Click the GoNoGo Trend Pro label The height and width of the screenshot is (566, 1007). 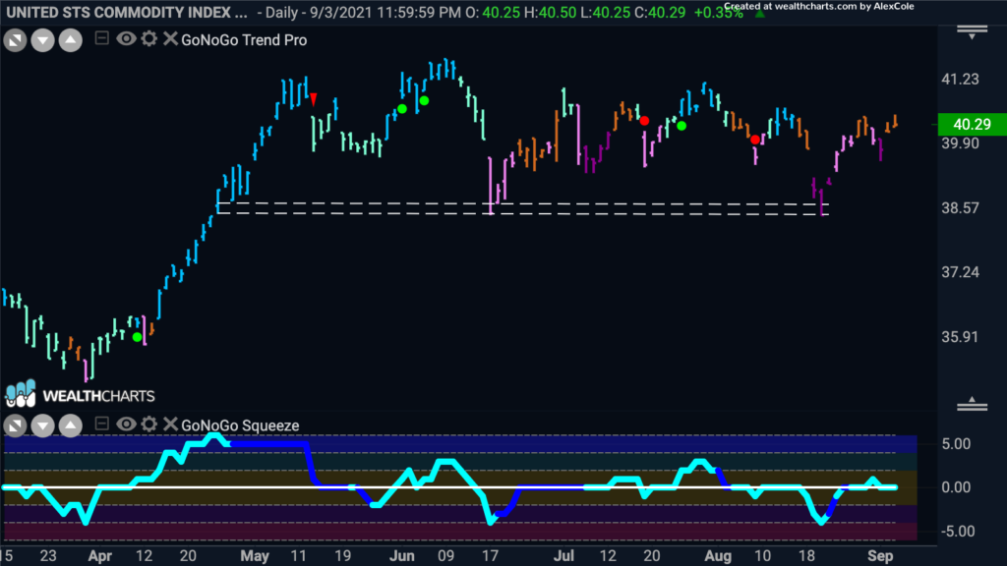(244, 40)
